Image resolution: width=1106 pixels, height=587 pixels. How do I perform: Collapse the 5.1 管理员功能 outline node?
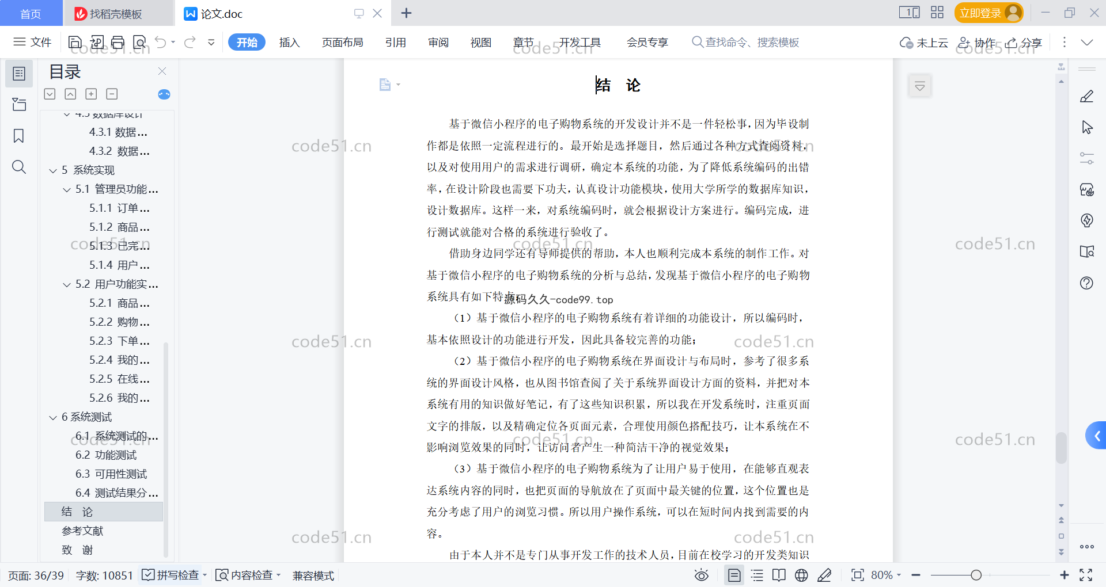67,189
